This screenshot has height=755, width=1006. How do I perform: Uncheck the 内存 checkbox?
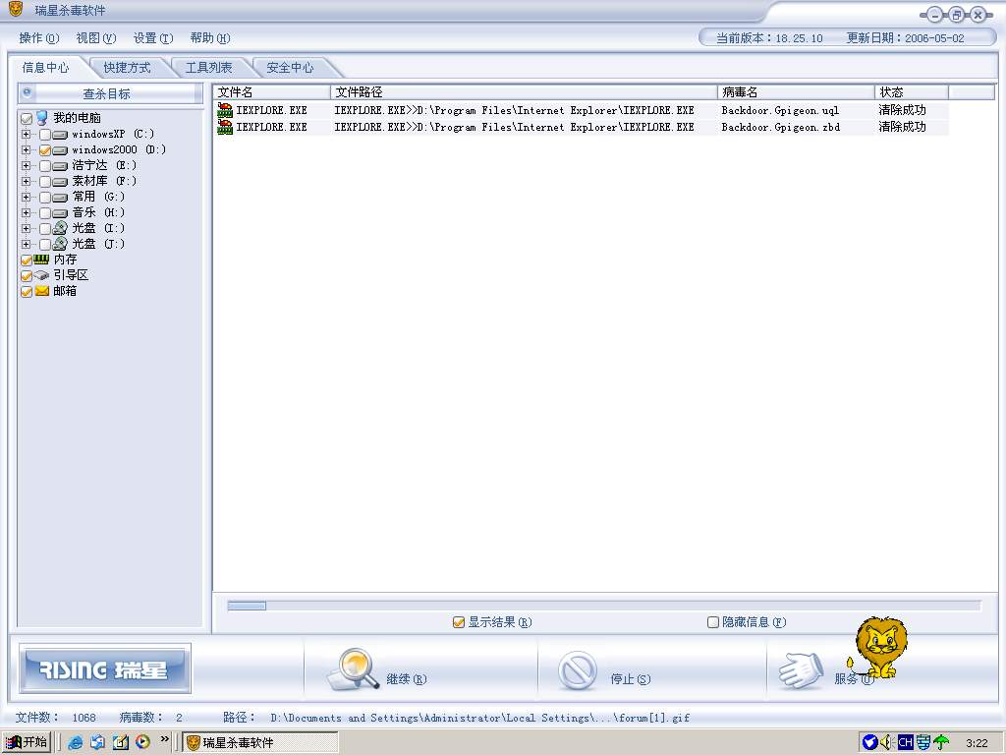click(27, 260)
